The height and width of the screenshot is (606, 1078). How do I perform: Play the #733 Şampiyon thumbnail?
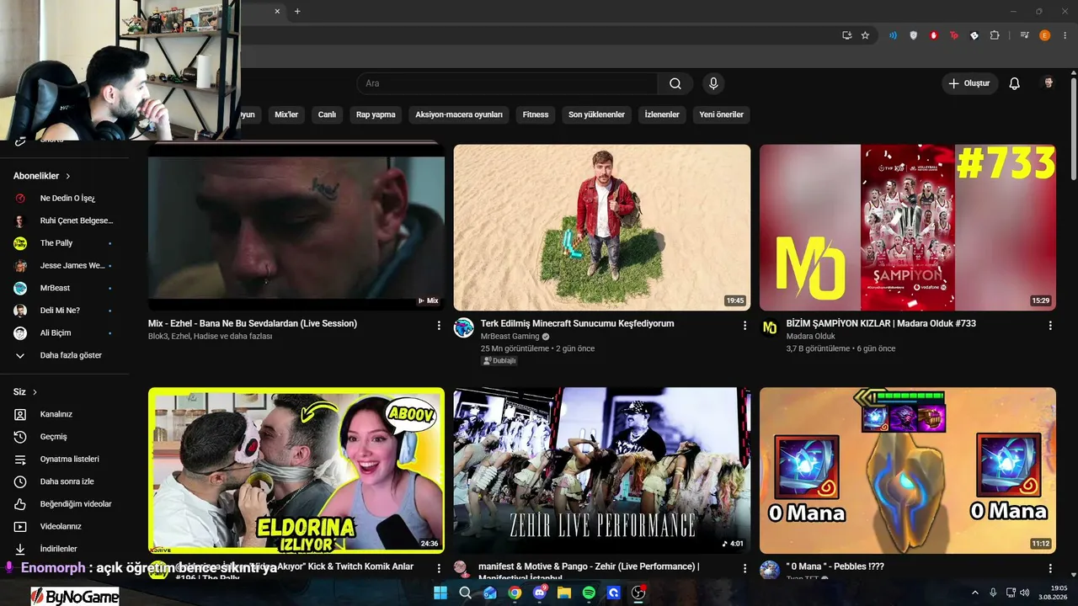coord(908,227)
